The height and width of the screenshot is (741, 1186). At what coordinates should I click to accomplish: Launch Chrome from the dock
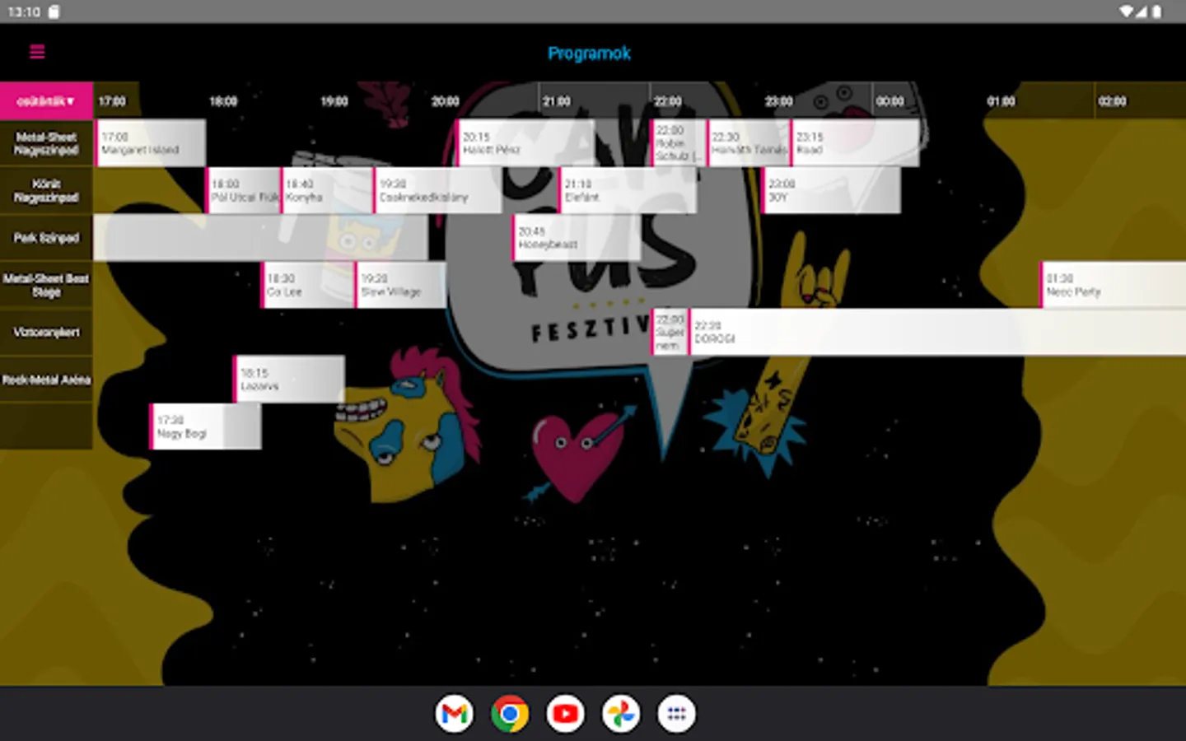coord(510,714)
